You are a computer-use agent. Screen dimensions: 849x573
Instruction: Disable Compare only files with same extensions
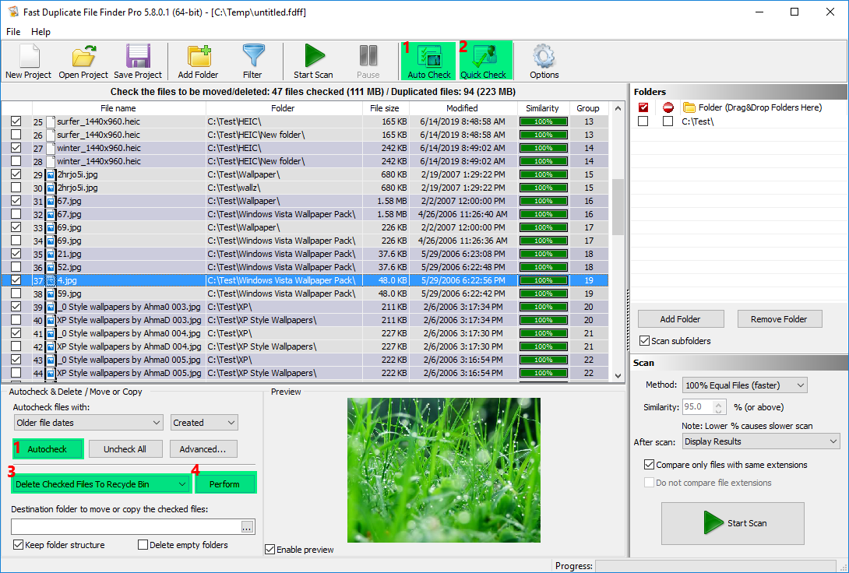coord(650,465)
